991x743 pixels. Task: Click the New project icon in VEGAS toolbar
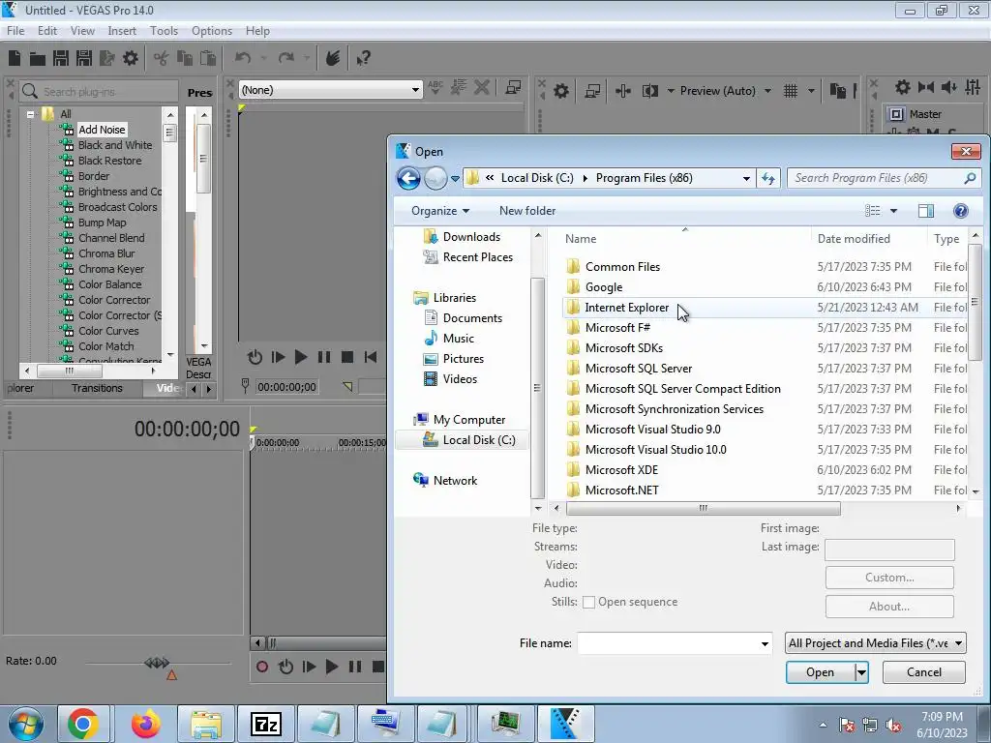tap(15, 58)
